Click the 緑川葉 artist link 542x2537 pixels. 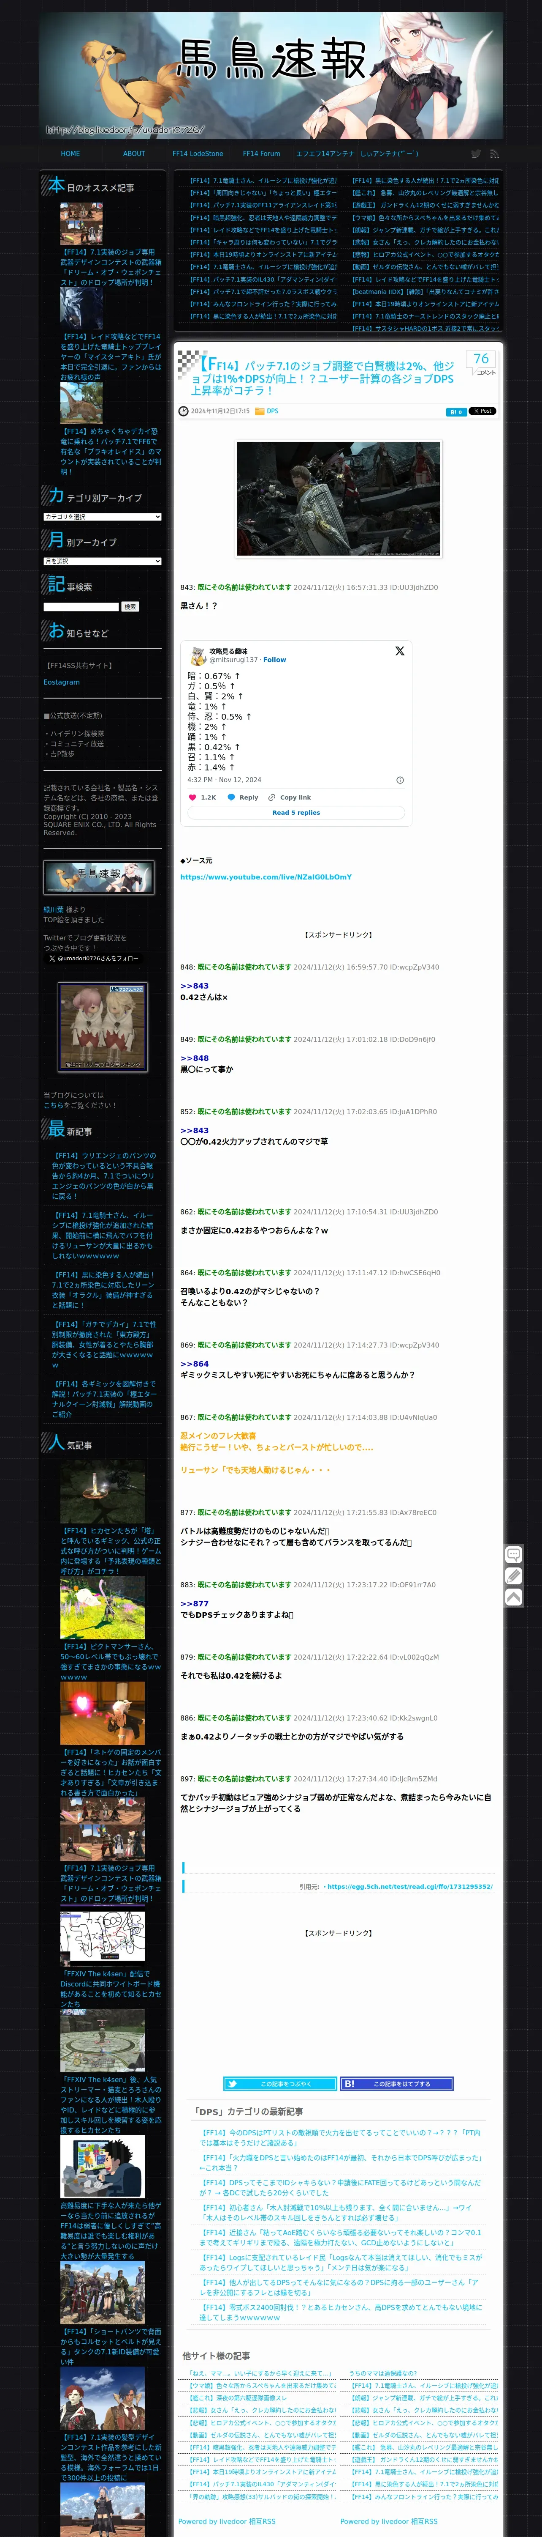(x=53, y=910)
